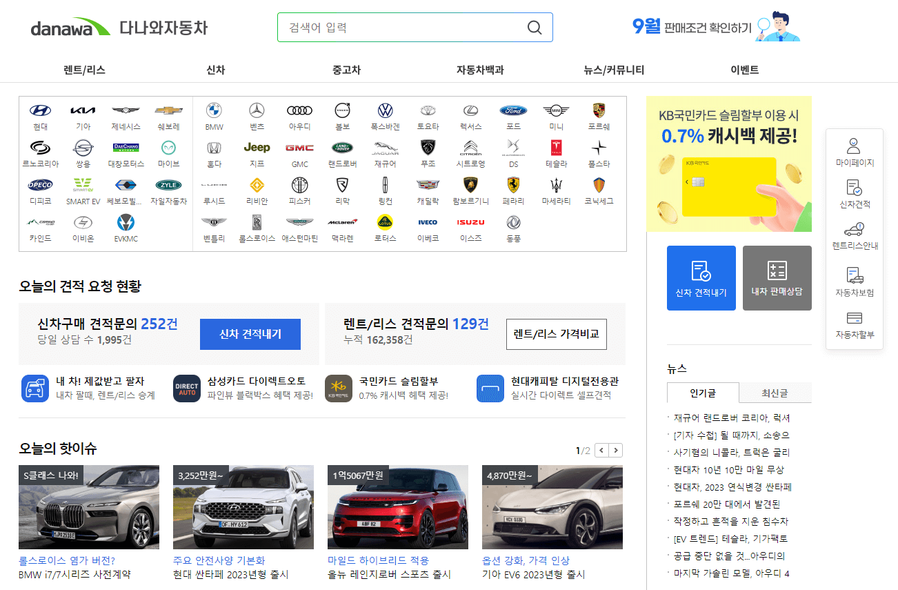Go to previous hot issue page arrow

tap(601, 451)
